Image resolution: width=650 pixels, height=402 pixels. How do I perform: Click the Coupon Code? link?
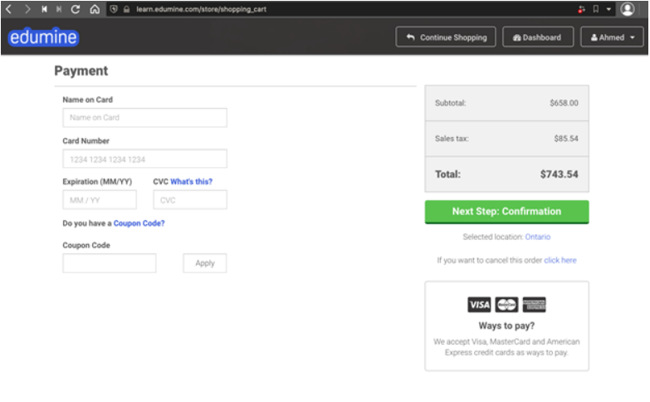139,223
